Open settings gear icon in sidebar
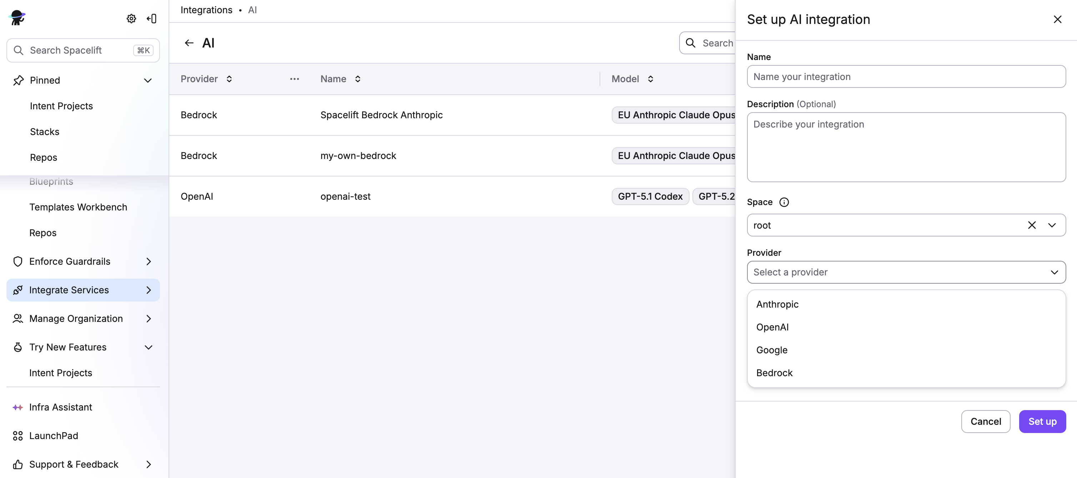This screenshot has height=478, width=1077. (131, 19)
